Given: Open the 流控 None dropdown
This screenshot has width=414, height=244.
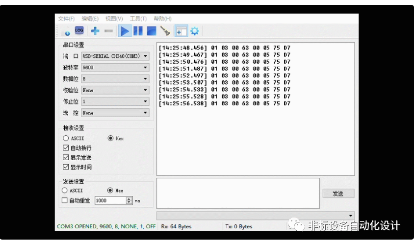Looking at the screenshot, I should tap(115, 113).
